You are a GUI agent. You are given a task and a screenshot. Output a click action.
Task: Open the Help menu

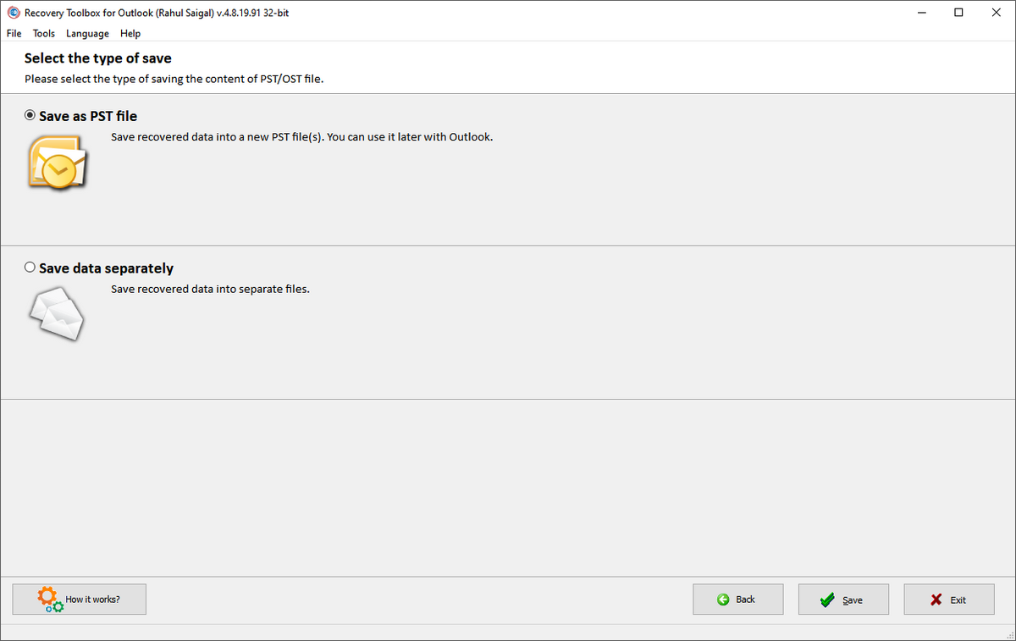130,34
